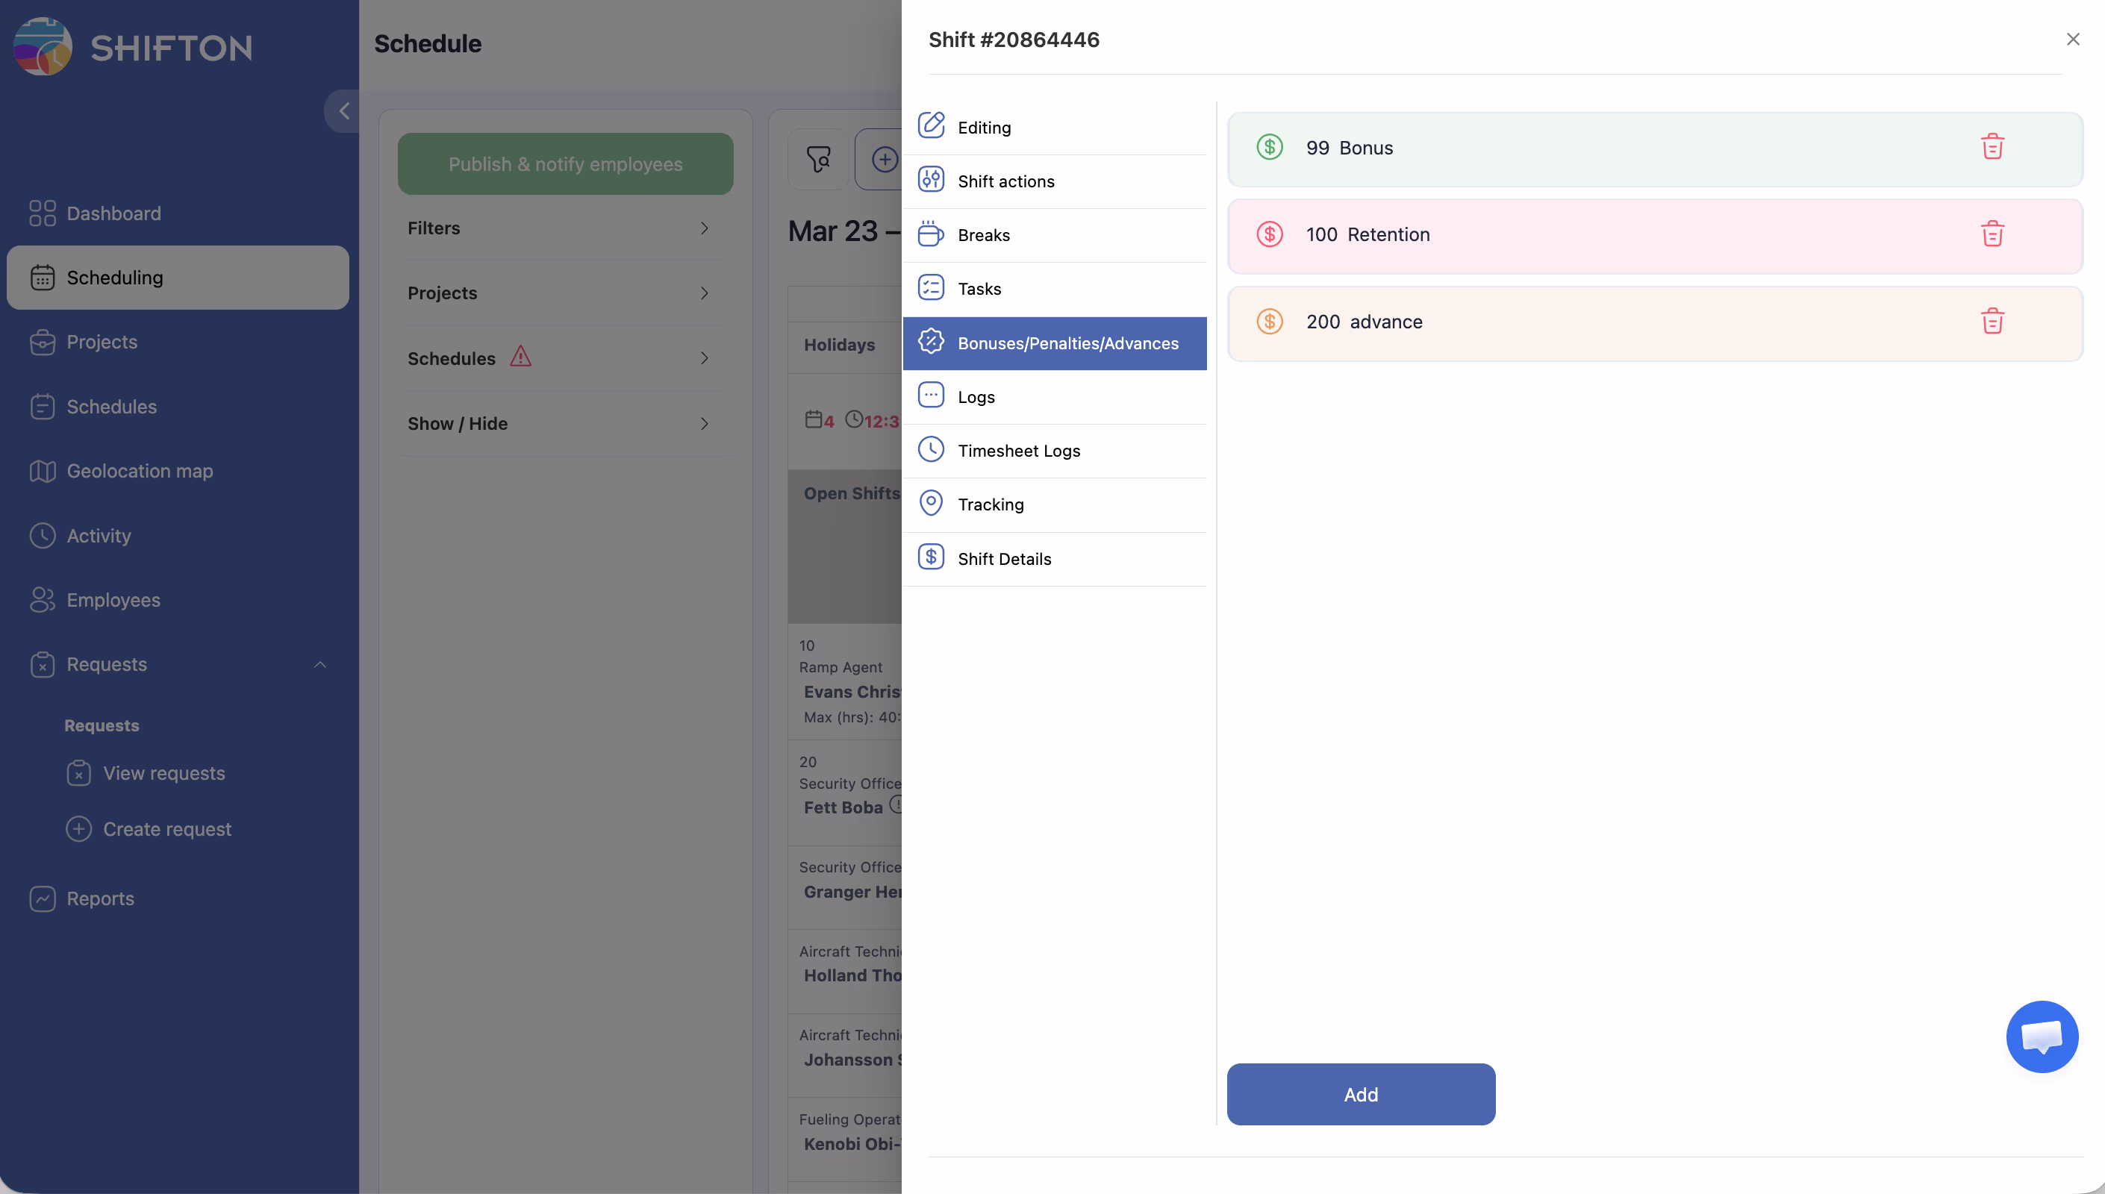The width and height of the screenshot is (2105, 1194).
Task: Click the filter funnel icon
Action: (817, 159)
